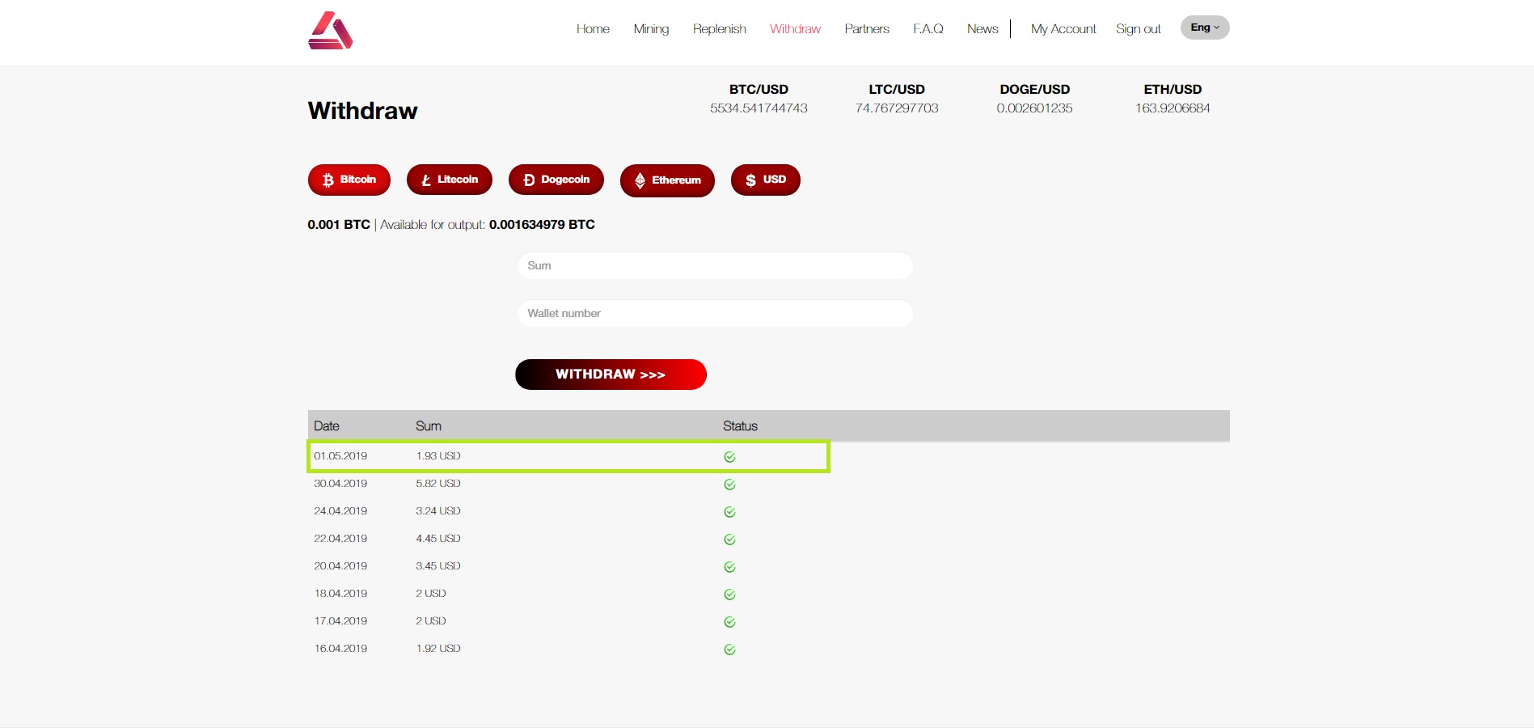
Task: Click the 3.24 USD sum cell
Action: [438, 511]
